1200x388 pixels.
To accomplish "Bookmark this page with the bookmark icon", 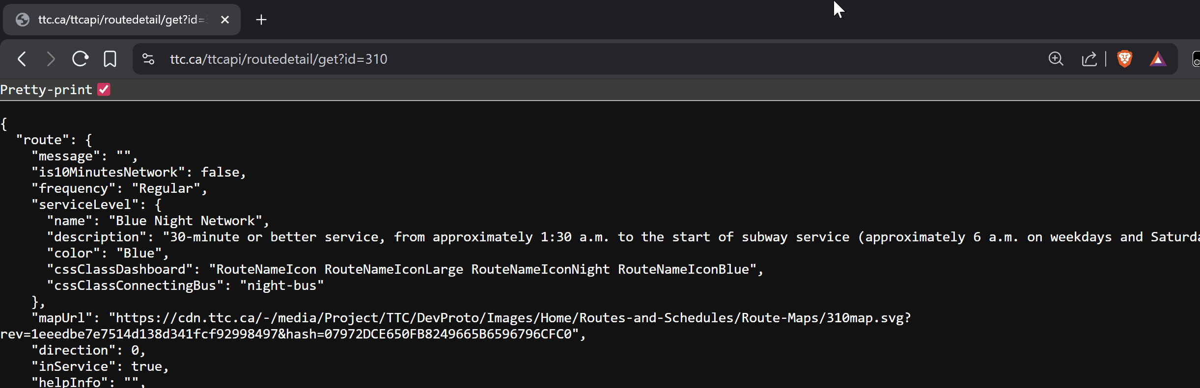I will point(110,59).
